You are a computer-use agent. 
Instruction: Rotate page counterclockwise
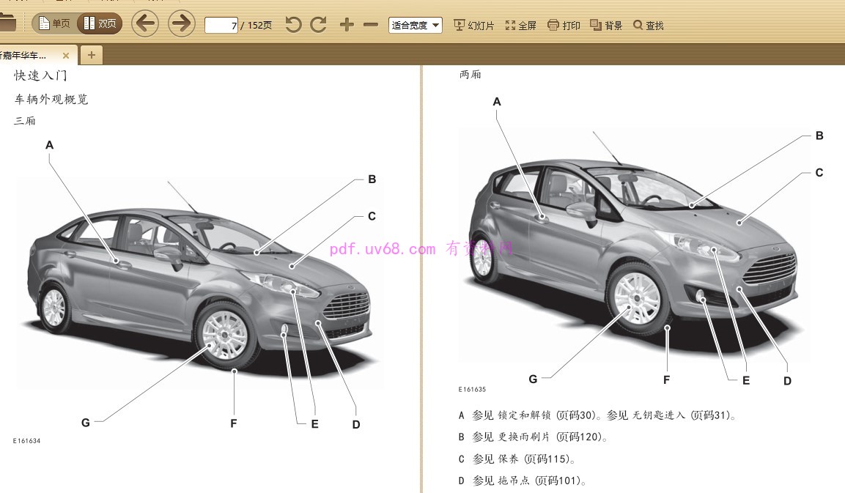pos(293,25)
